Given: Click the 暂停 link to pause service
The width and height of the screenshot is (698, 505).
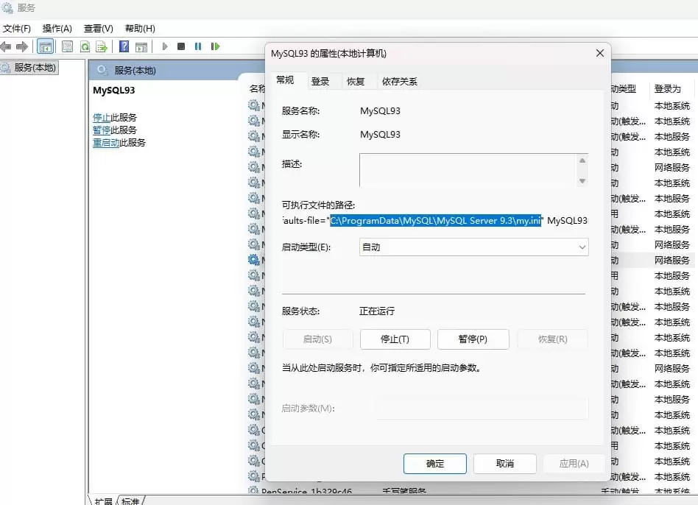Looking at the screenshot, I should pos(102,130).
